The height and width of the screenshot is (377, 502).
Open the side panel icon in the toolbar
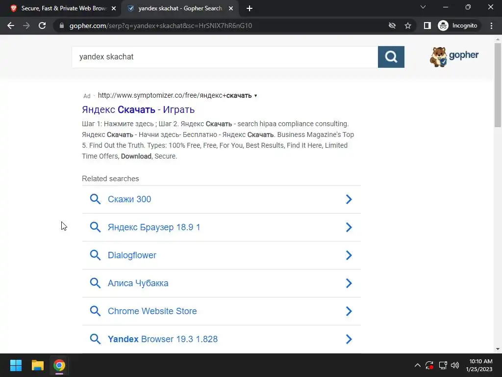(427, 26)
